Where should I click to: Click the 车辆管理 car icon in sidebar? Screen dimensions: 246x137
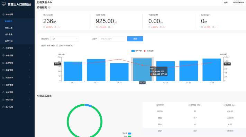pyautogui.click(x=3, y=48)
